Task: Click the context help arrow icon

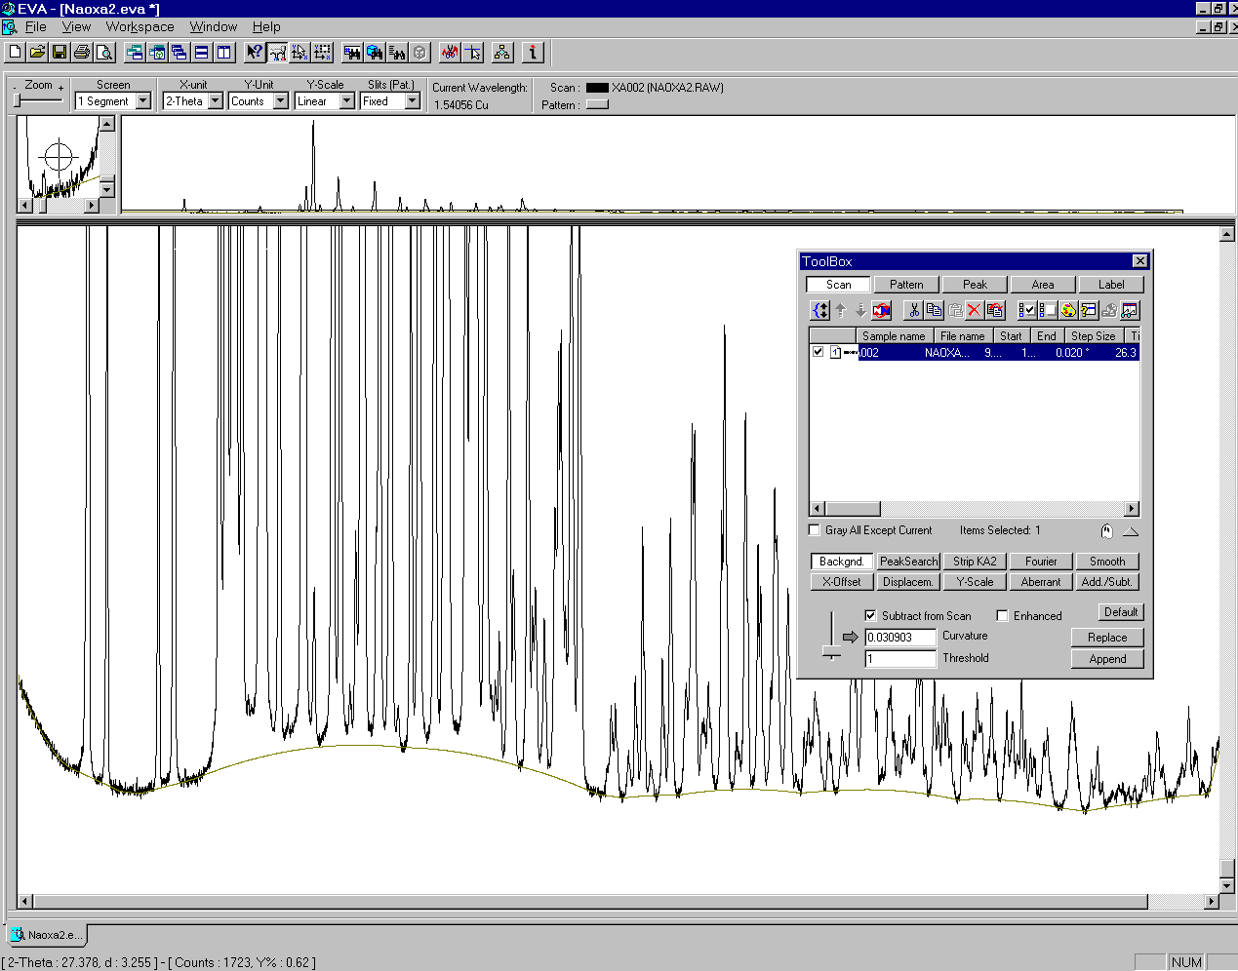Action: (x=254, y=53)
